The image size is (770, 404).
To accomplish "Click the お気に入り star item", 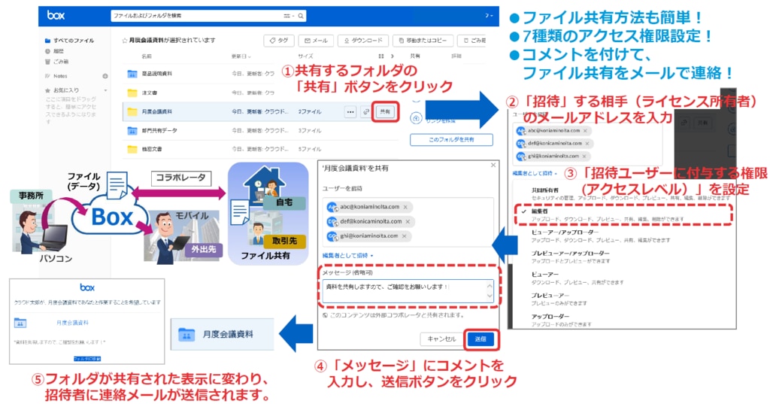I will pos(62,90).
